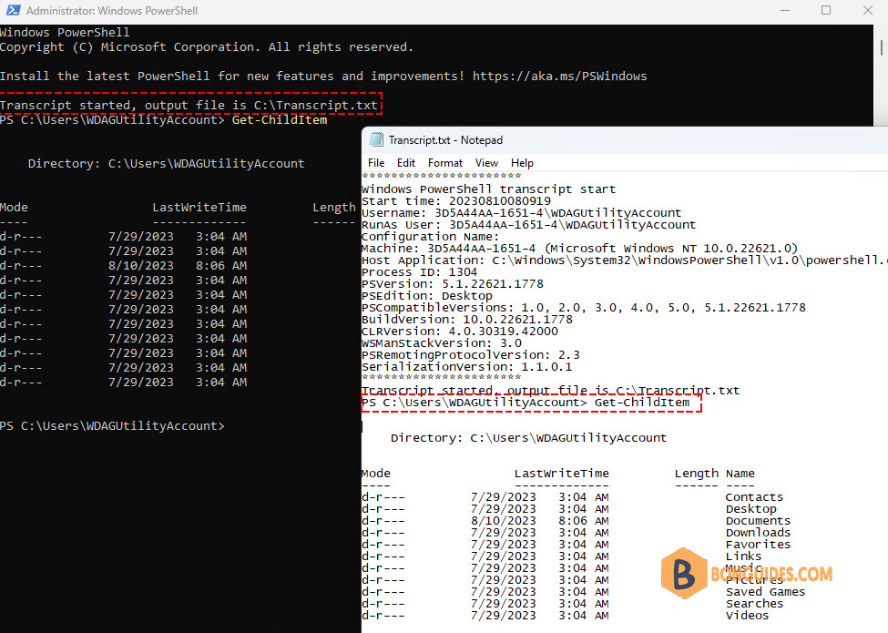
Task: Click the 8:06 AM time in PowerShell
Action: coord(221,266)
